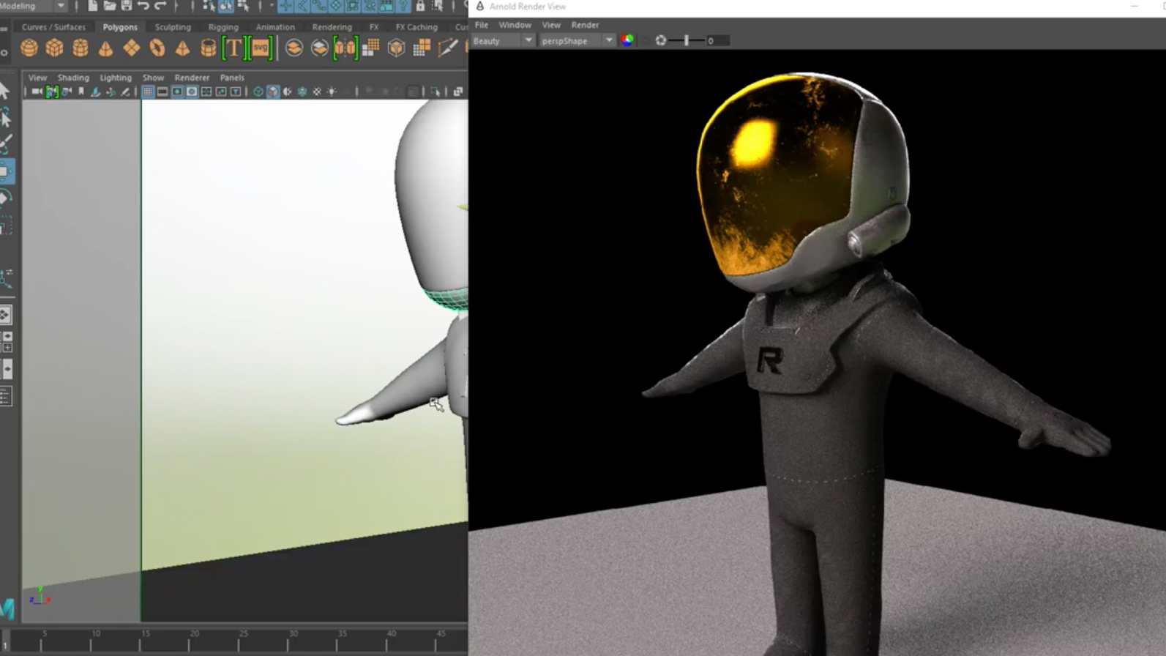Open the FX shelf tab
The image size is (1166, 656).
click(374, 27)
